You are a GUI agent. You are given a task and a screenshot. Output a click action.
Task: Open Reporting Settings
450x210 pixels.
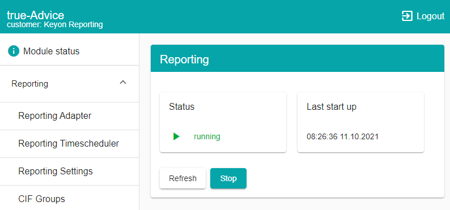[70, 172]
